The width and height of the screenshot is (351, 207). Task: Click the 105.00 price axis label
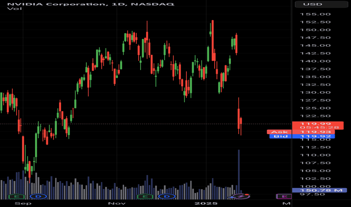[x=315, y=171]
